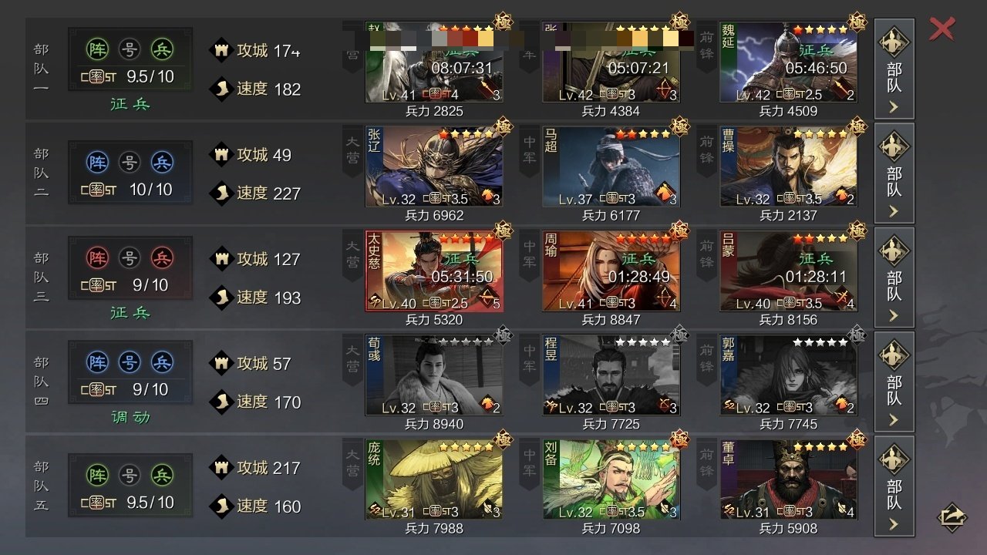987x555 pixels.
Task: Expand 部队五 using its chevron arrow
Action: [894, 524]
